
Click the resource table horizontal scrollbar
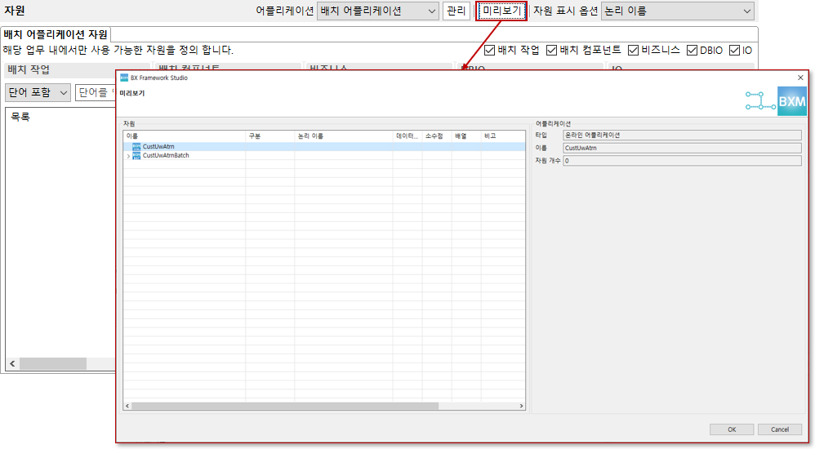[x=285, y=406]
